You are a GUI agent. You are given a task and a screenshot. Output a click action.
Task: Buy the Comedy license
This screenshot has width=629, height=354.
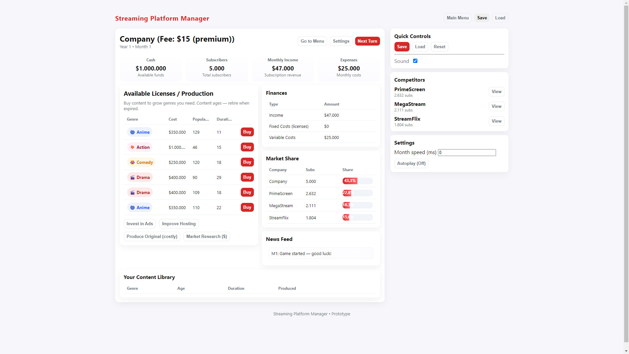(x=247, y=162)
